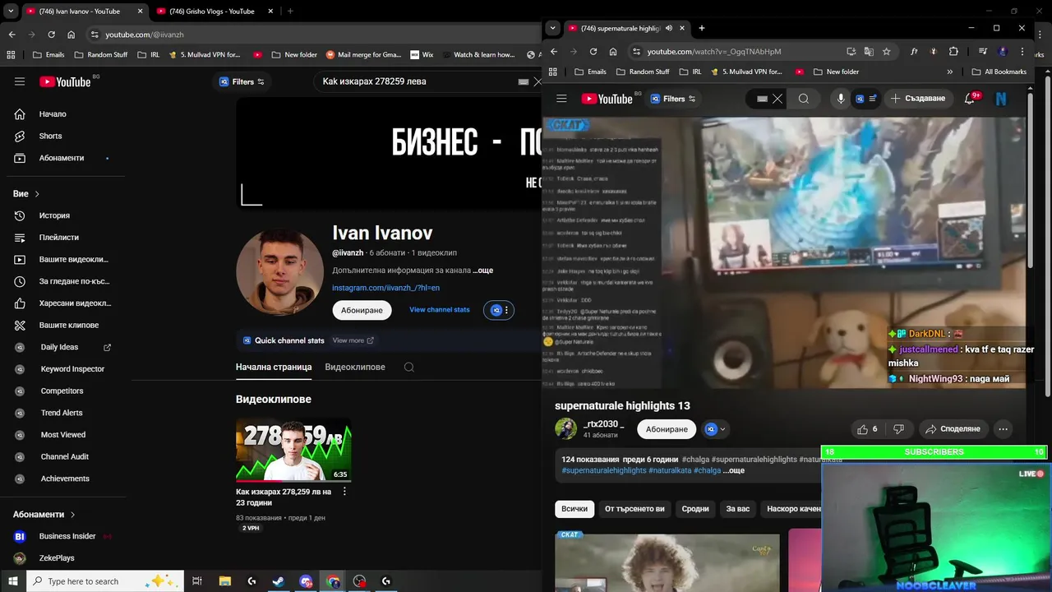Viewport: 1052px width, 592px height.
Task: Open Ivan Ivanov instagram.com link
Action: (x=385, y=288)
